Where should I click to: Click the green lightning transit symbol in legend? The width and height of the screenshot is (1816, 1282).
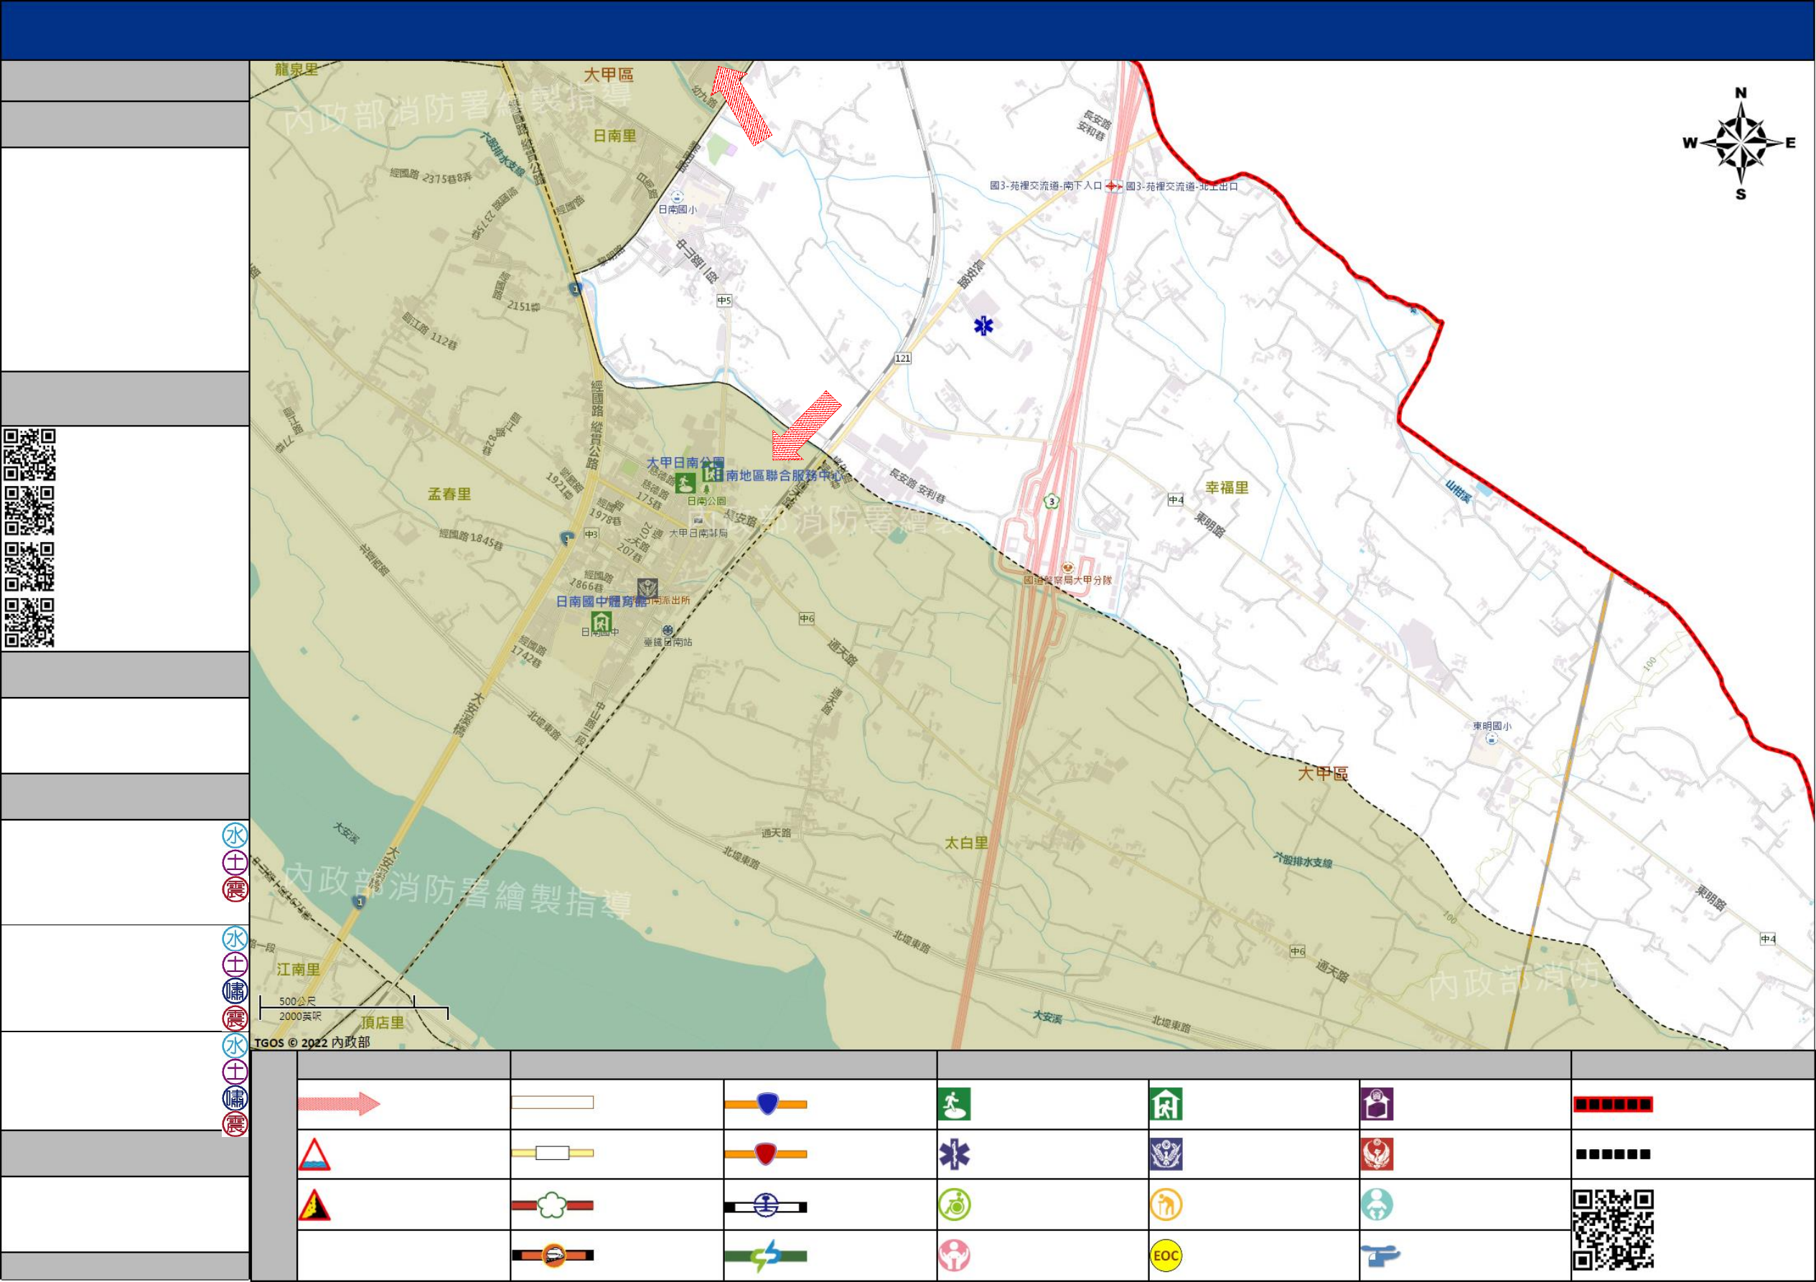767,1256
